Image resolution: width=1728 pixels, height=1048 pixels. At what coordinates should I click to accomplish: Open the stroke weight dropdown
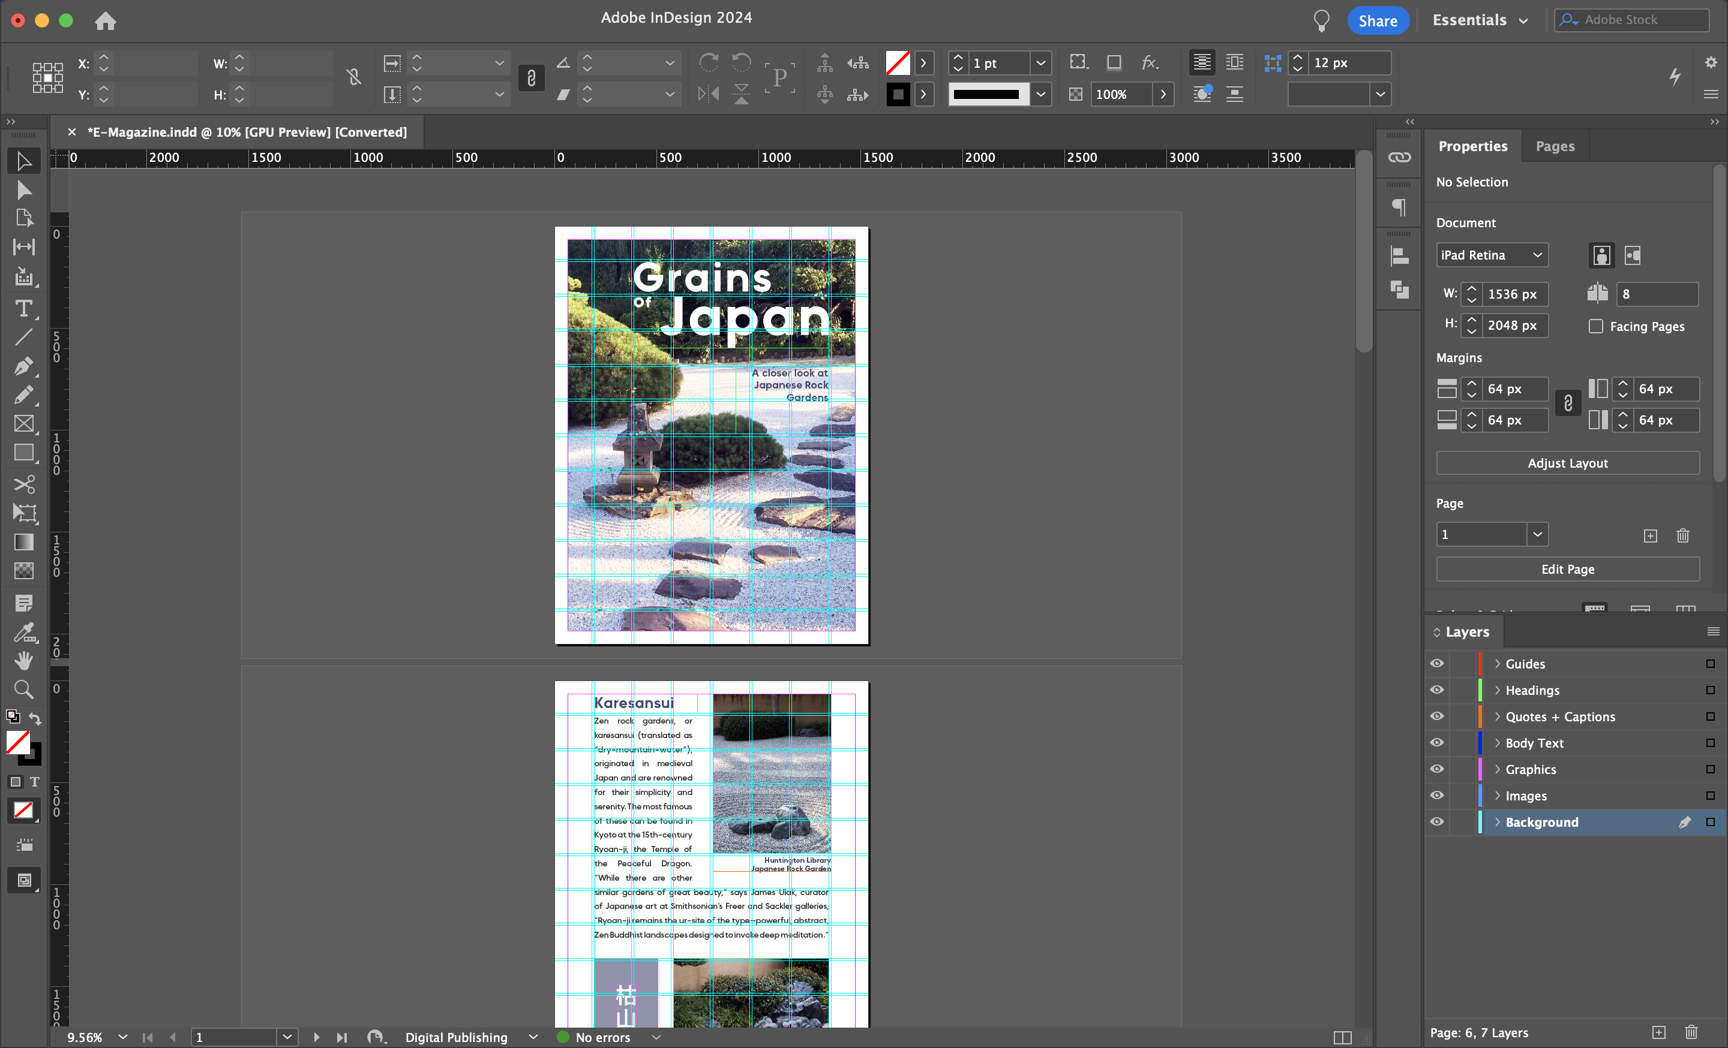1041,63
